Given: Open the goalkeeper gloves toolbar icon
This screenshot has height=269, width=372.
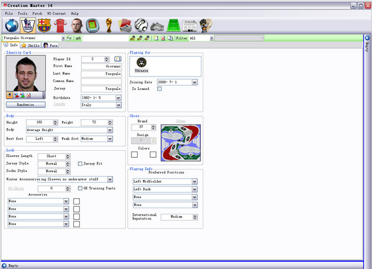Looking at the screenshot, I should tap(206, 25).
